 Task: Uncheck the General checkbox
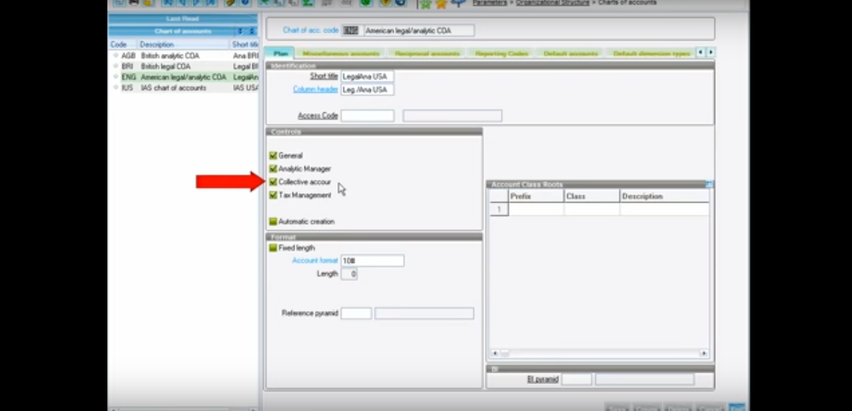coord(272,155)
